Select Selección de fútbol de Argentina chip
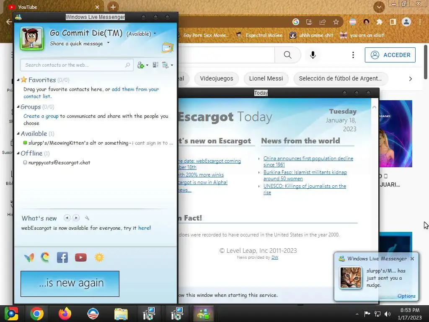429x322 pixels. click(x=340, y=78)
